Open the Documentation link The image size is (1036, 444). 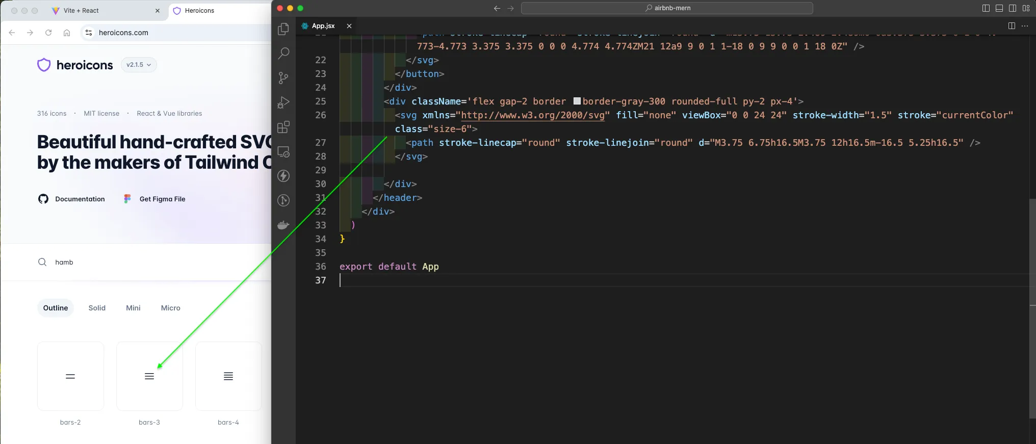click(80, 199)
